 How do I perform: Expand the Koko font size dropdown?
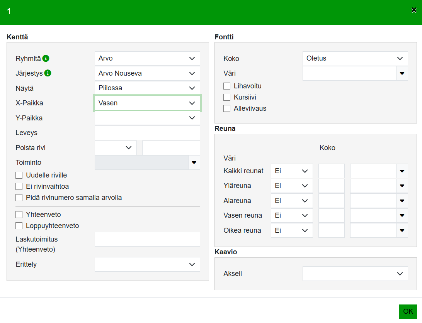coord(355,59)
